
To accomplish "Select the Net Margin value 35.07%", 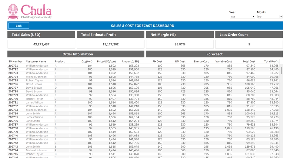I will click(180, 44).
